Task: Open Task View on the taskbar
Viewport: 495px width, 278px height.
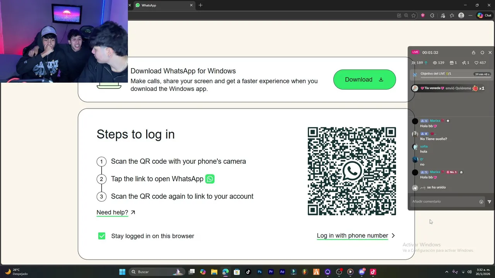Action: (x=191, y=272)
